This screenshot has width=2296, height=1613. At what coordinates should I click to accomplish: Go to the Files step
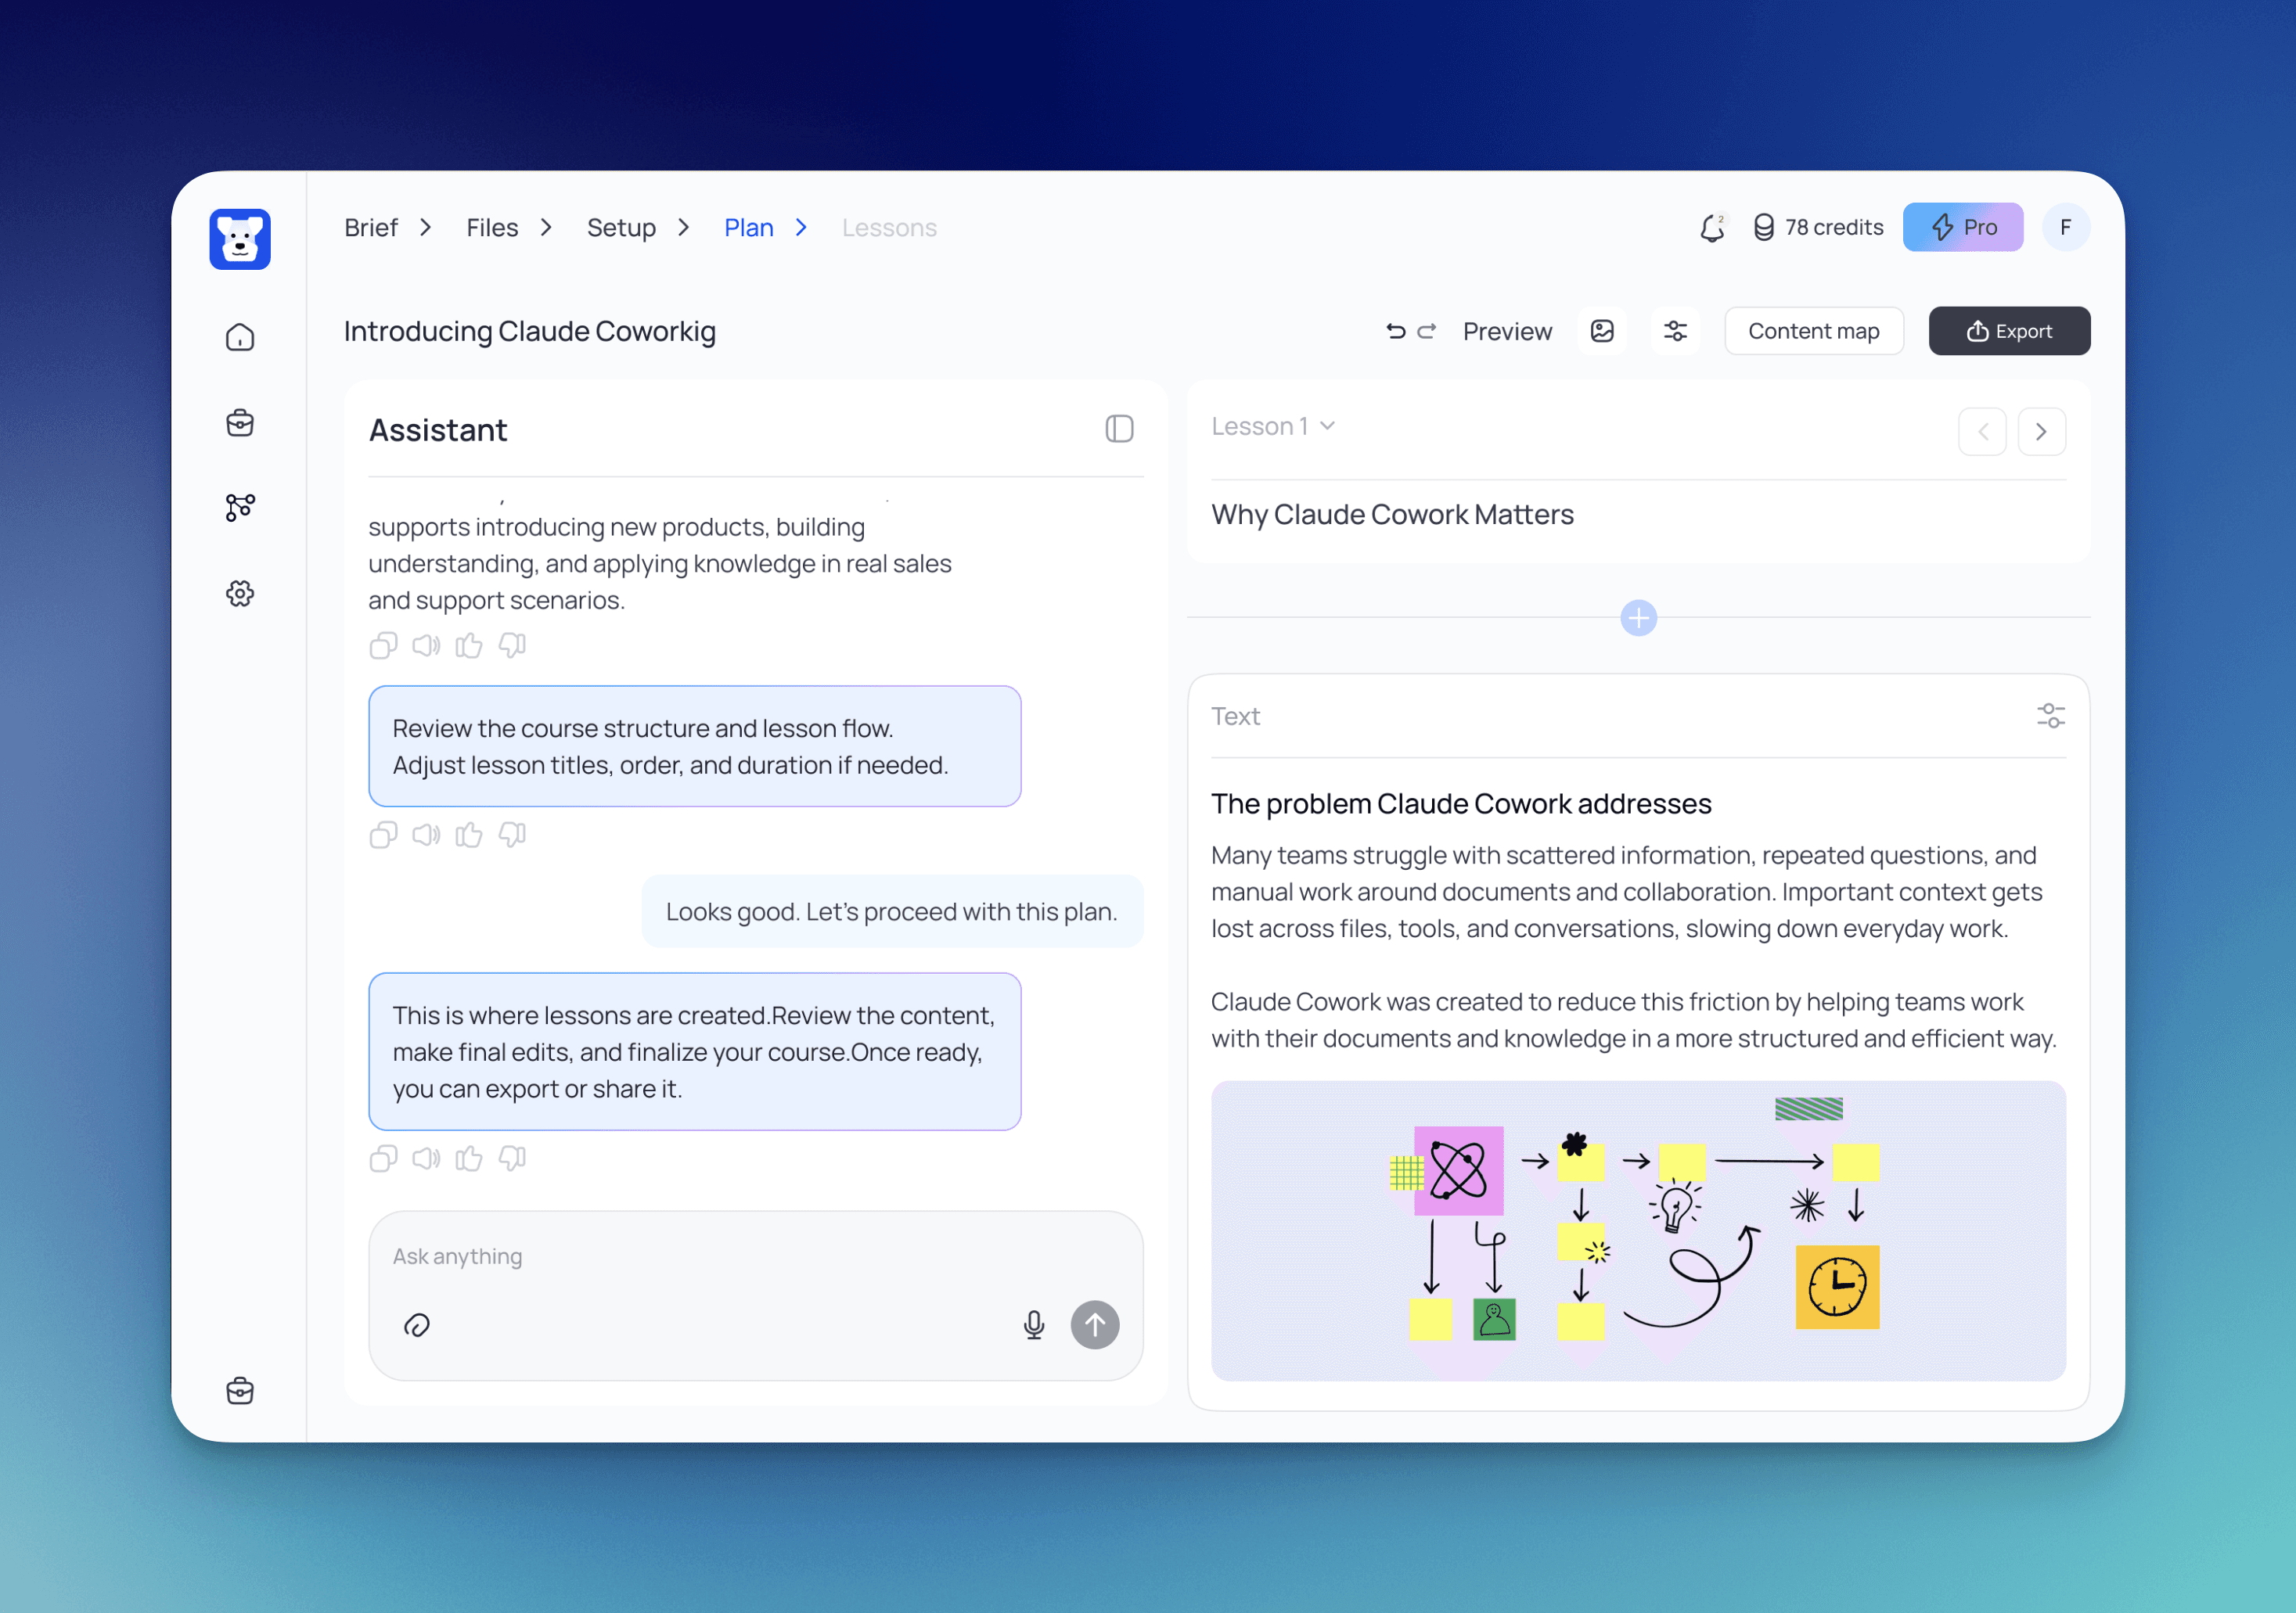(x=492, y=228)
